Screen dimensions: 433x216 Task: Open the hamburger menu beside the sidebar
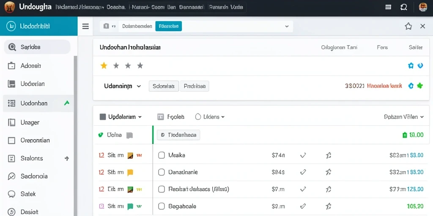coord(85,26)
